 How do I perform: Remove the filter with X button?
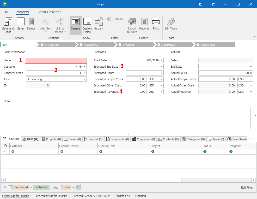pyautogui.click(x=5, y=187)
